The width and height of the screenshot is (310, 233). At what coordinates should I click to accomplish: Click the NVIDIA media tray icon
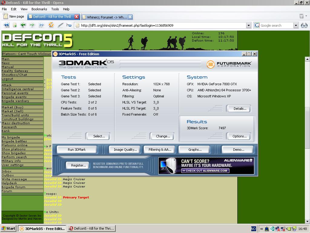(294, 229)
